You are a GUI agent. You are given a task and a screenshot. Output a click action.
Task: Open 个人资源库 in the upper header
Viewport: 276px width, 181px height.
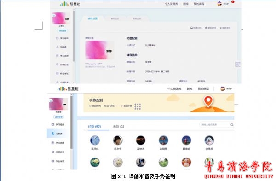(x=171, y=4)
